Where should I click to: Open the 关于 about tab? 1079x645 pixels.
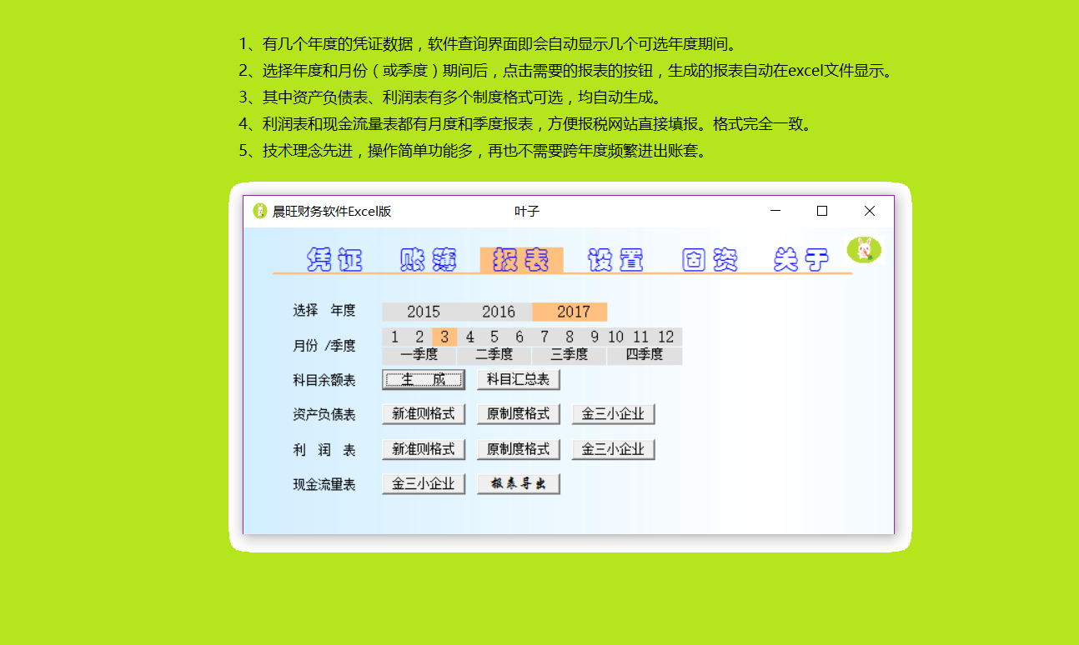801,261
